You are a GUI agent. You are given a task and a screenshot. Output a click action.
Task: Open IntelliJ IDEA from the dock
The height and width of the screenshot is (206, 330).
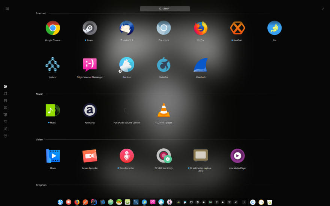(x=94, y=202)
